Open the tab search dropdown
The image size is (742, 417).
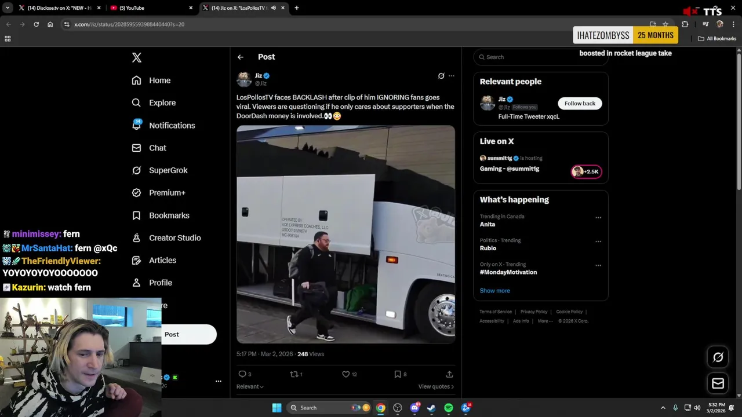[8, 8]
